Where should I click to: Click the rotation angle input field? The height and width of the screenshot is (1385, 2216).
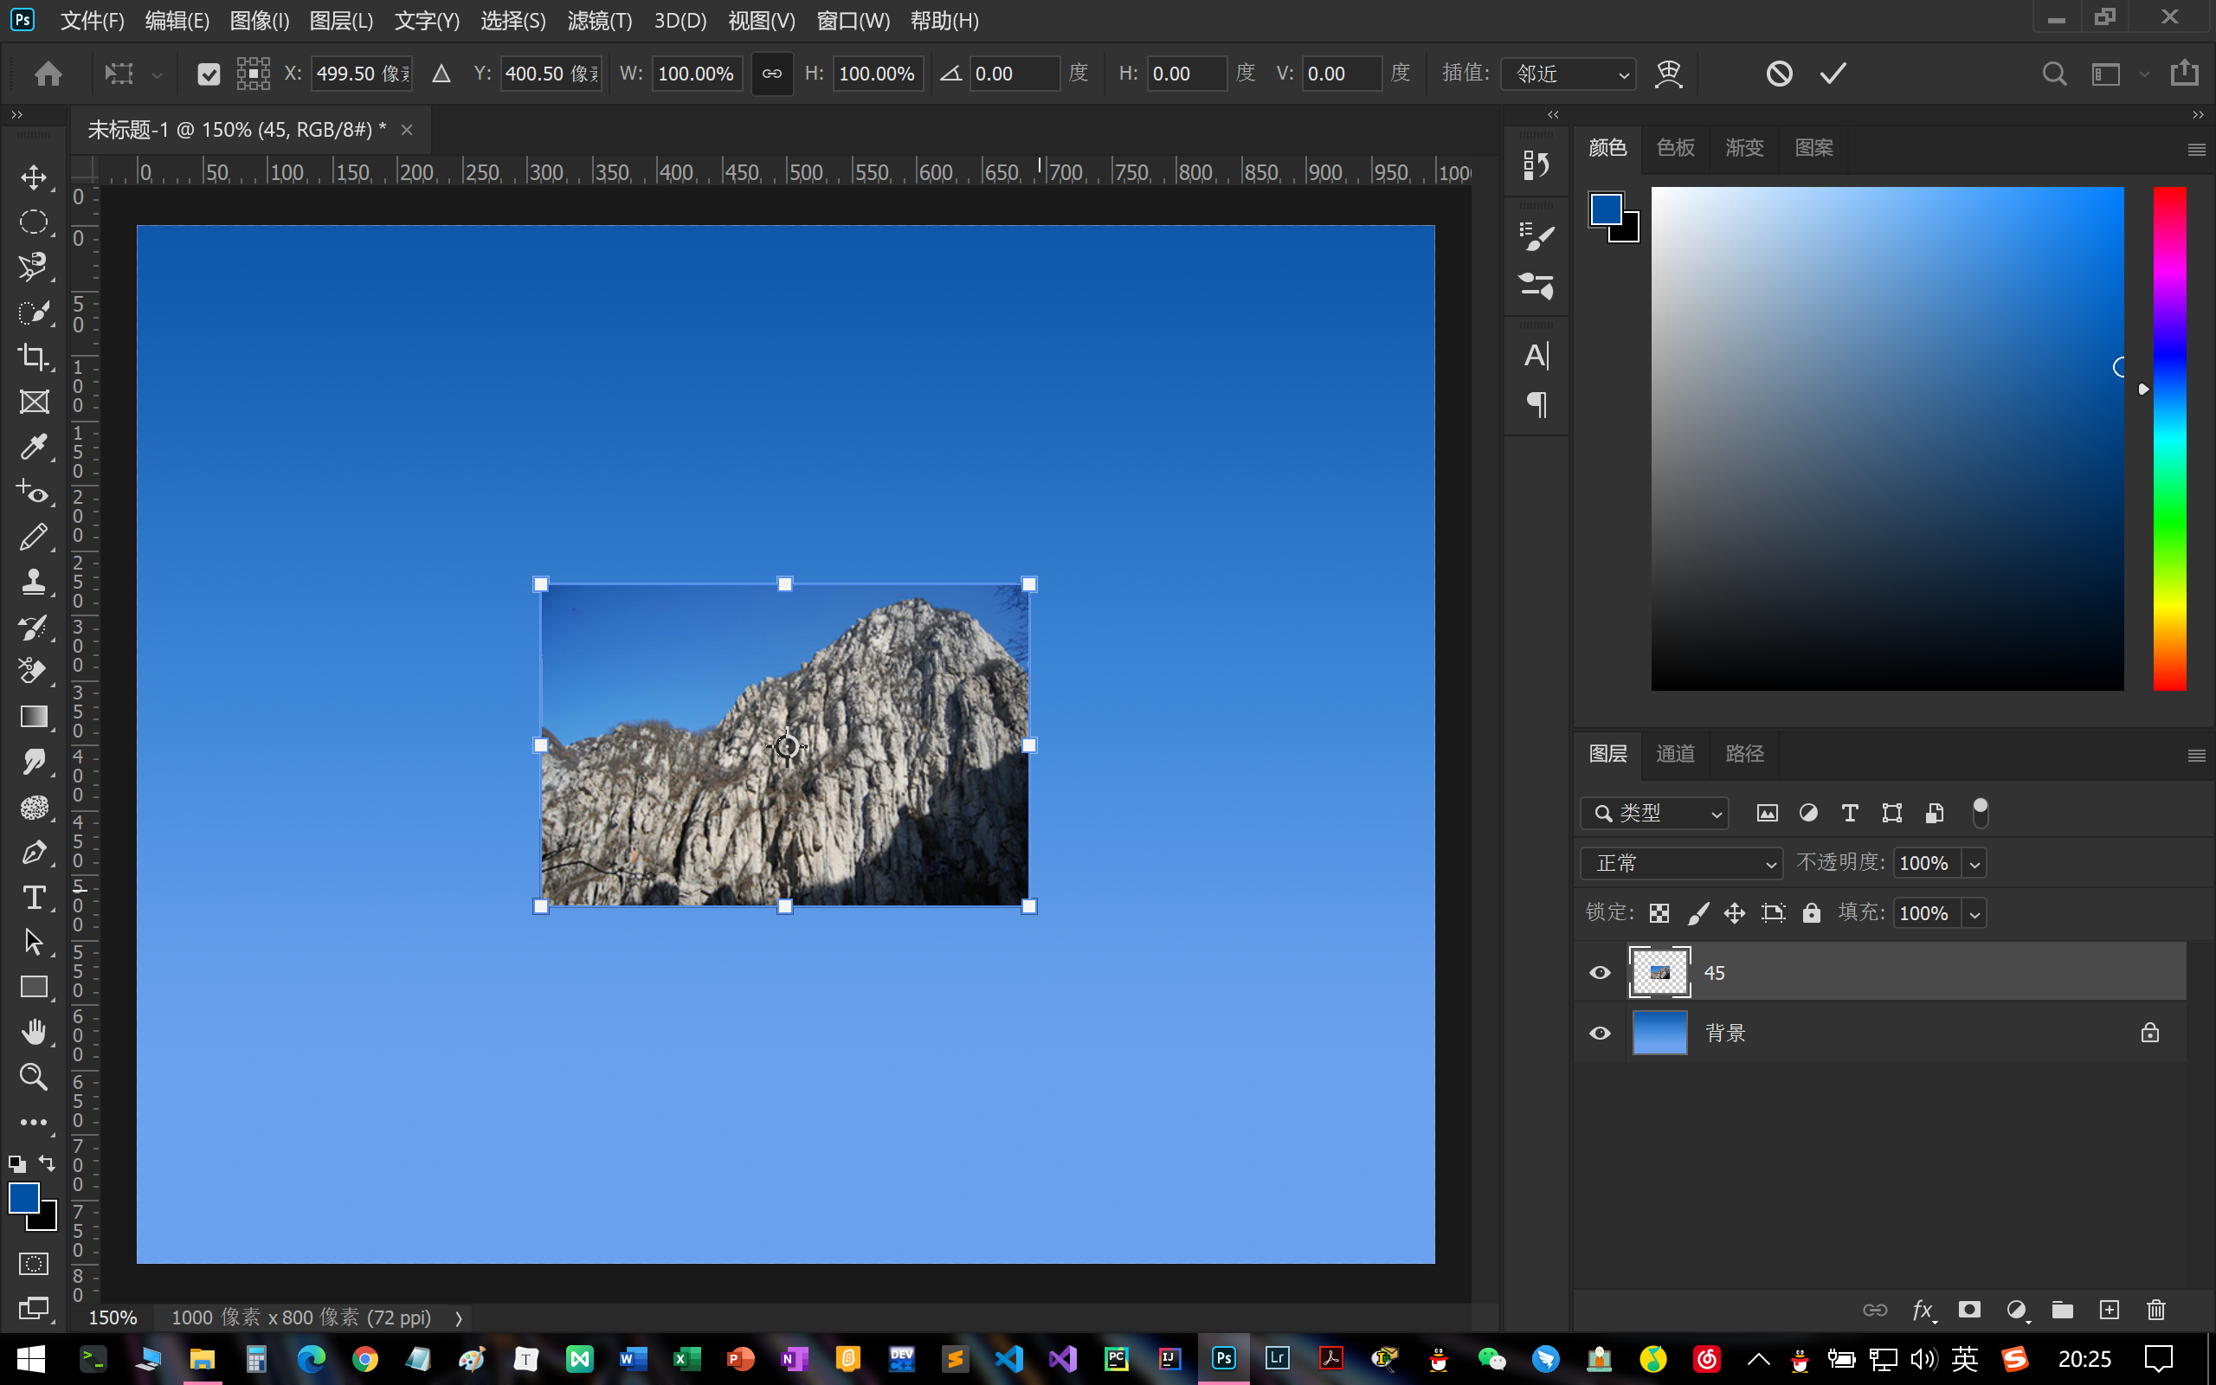1015,74
